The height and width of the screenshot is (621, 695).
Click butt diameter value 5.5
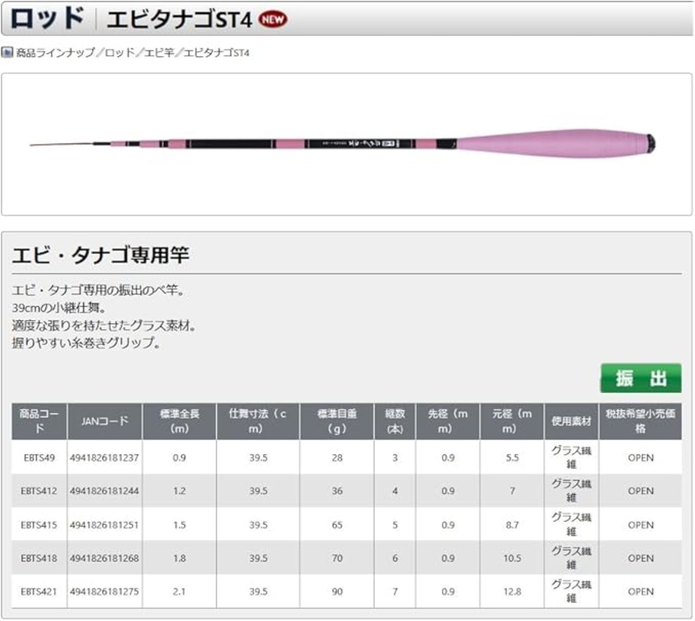pyautogui.click(x=513, y=458)
